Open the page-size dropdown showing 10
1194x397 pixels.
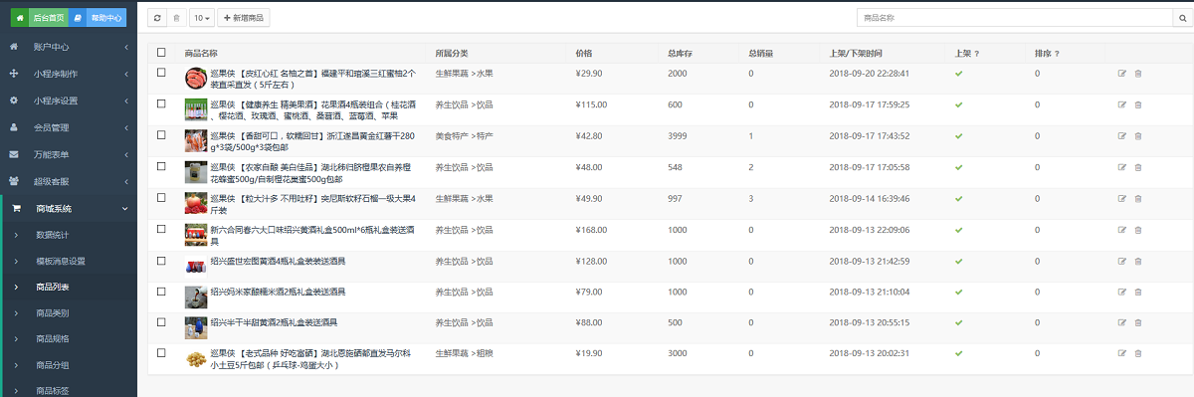201,18
